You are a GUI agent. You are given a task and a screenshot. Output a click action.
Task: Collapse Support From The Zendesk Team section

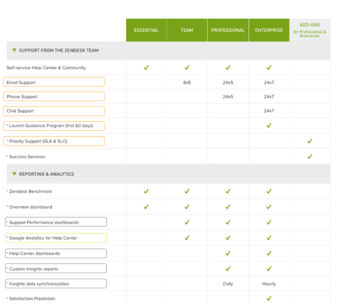click(15, 50)
